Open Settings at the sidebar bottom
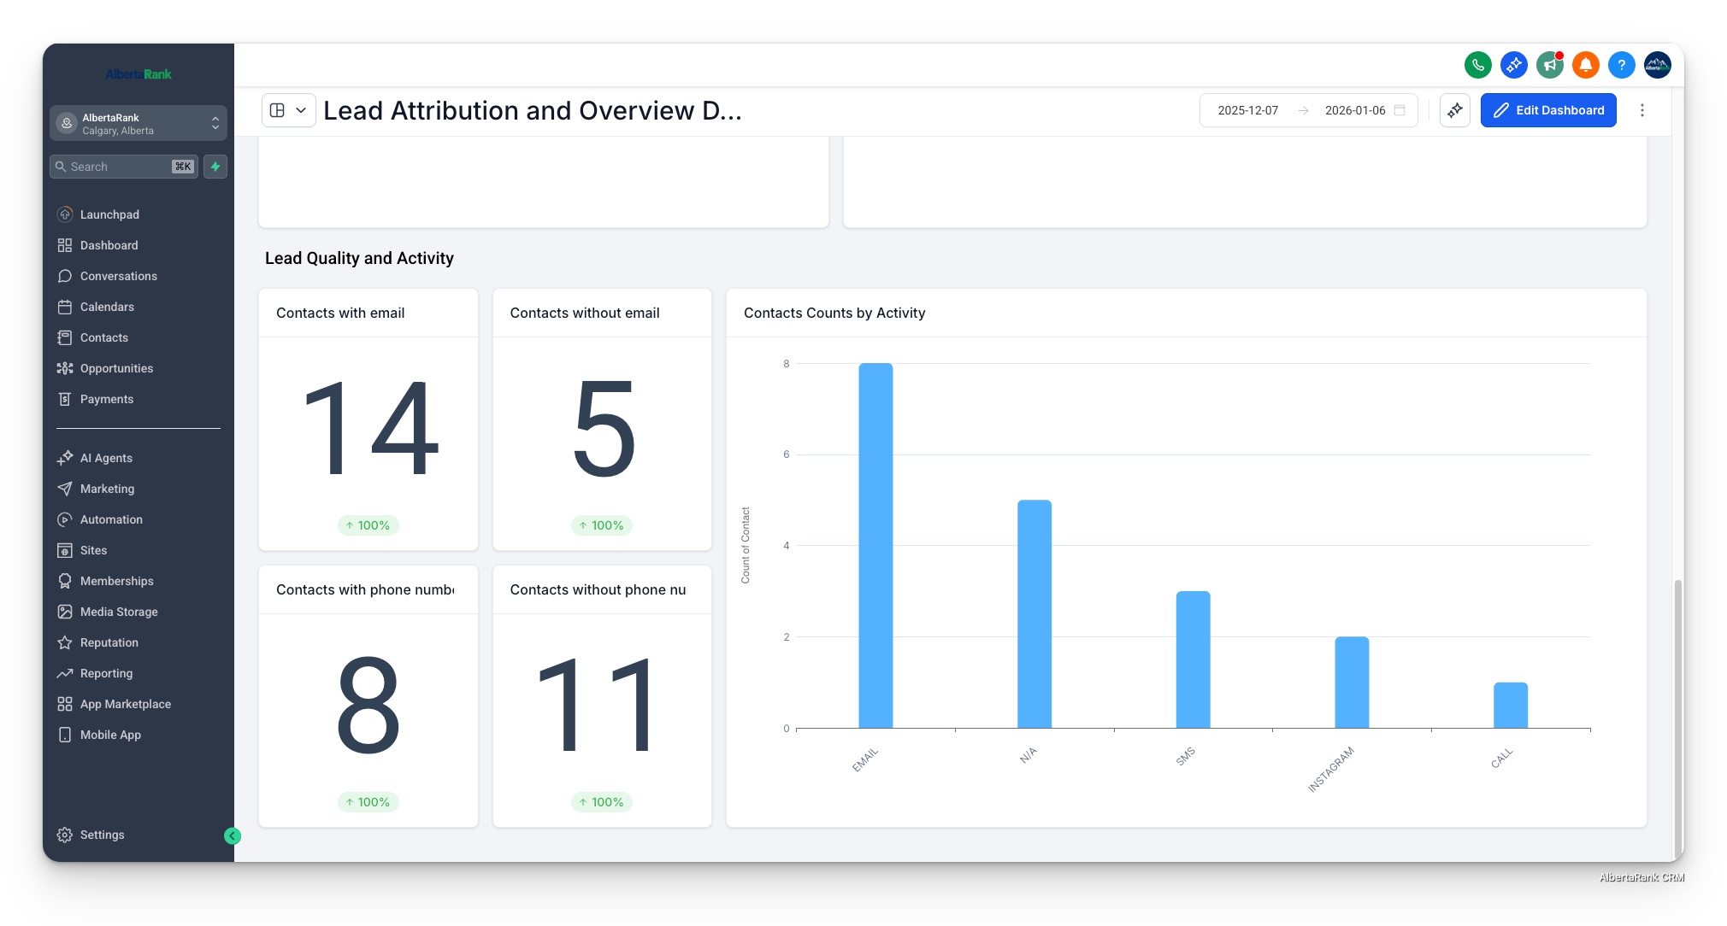The height and width of the screenshot is (926, 1727). (x=102, y=835)
